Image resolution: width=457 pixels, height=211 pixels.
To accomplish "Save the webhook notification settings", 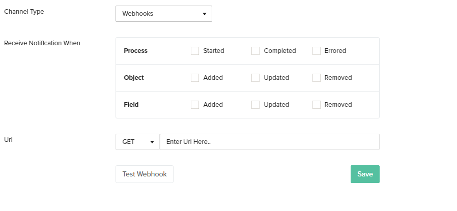I will [365, 174].
